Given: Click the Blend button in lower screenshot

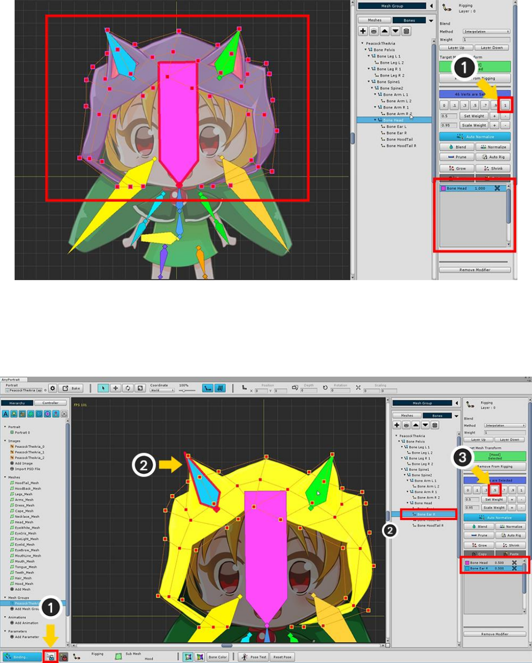Looking at the screenshot, I should (x=478, y=527).
